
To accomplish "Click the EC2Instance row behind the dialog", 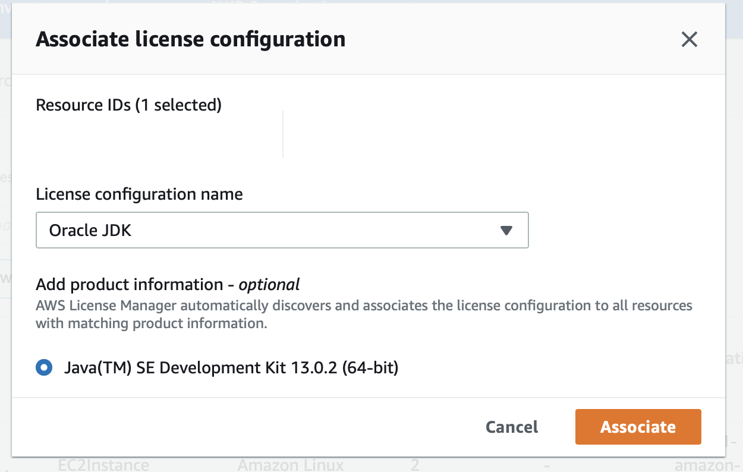I will [103, 465].
